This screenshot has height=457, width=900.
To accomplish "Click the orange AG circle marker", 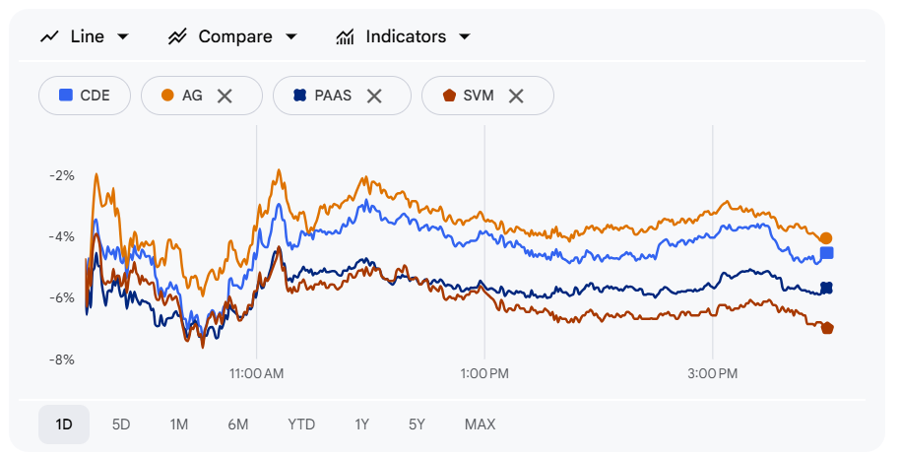I will pos(167,96).
